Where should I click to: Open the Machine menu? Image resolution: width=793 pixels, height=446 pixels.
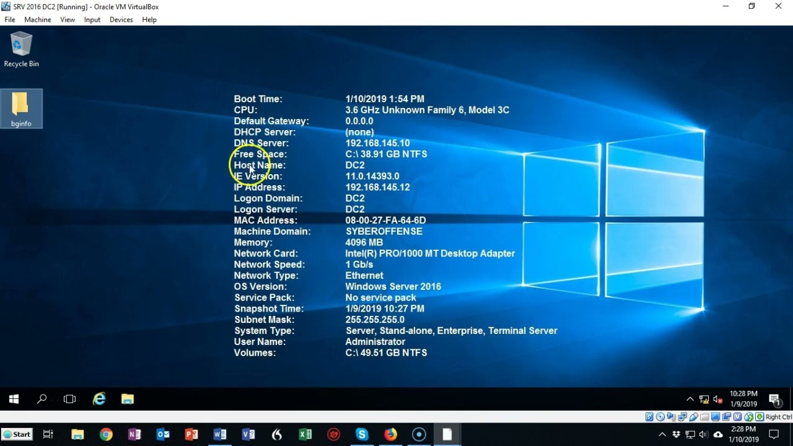coord(38,20)
